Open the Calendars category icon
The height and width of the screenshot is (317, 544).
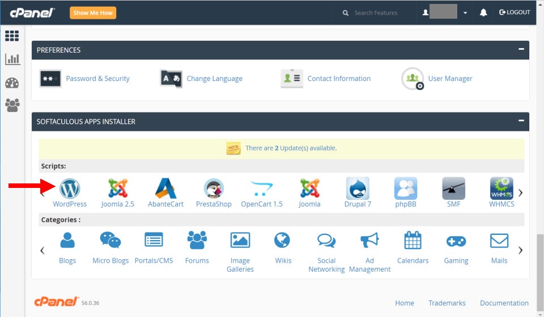413,240
